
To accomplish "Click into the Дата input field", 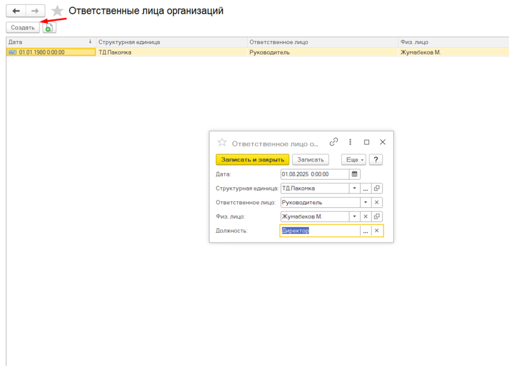I will [x=314, y=174].
